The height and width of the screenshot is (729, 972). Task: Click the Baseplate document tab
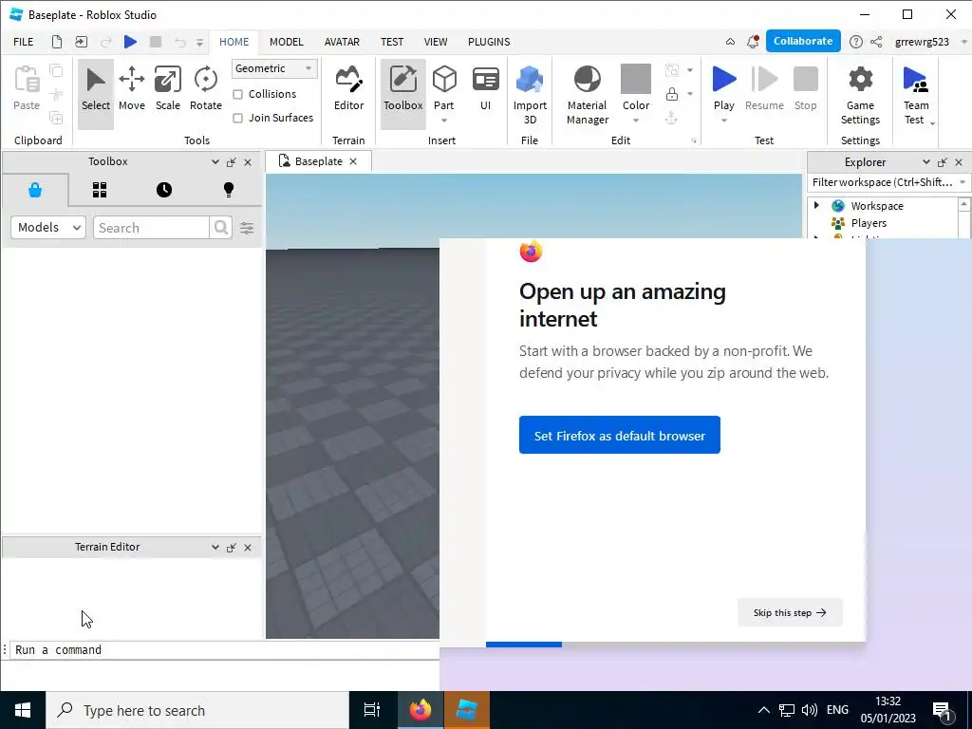point(318,161)
